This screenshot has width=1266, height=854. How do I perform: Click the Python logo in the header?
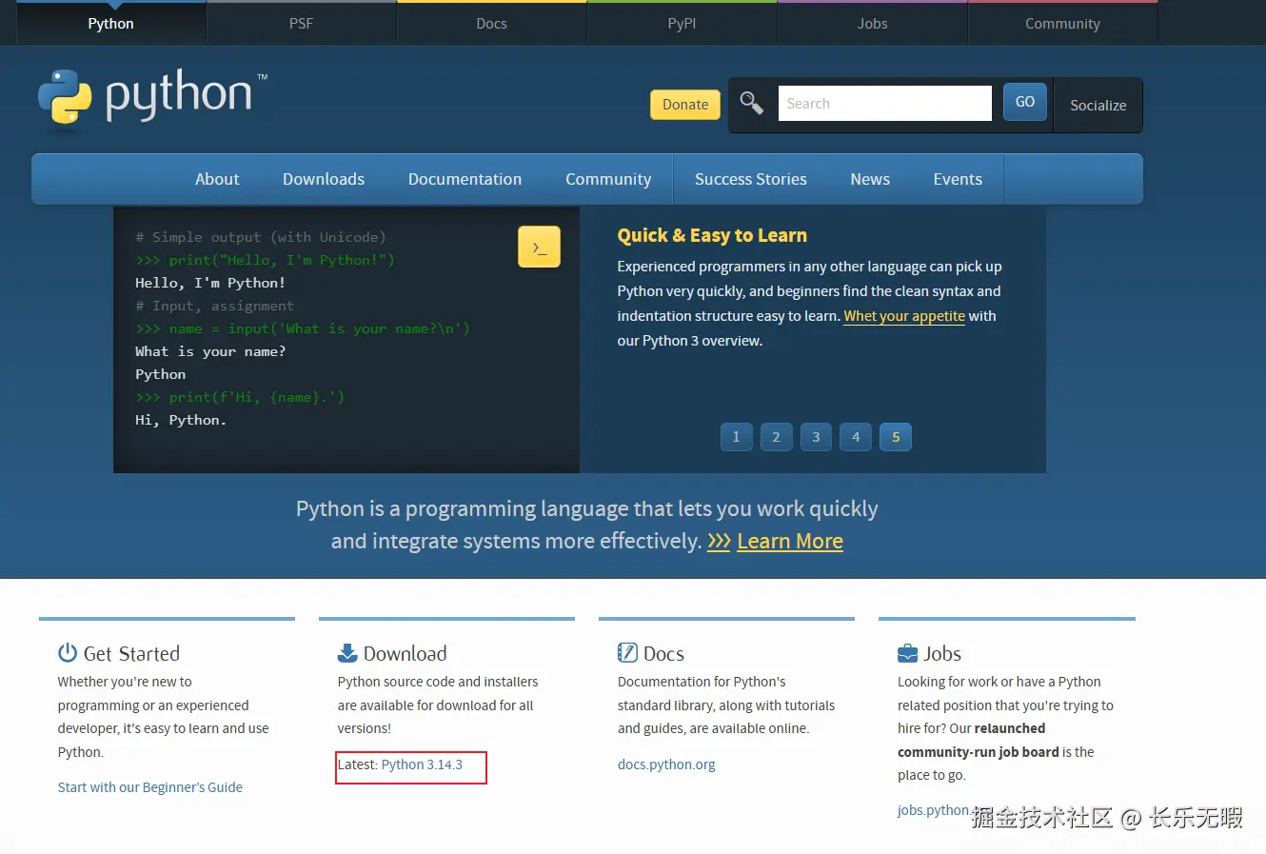[152, 96]
